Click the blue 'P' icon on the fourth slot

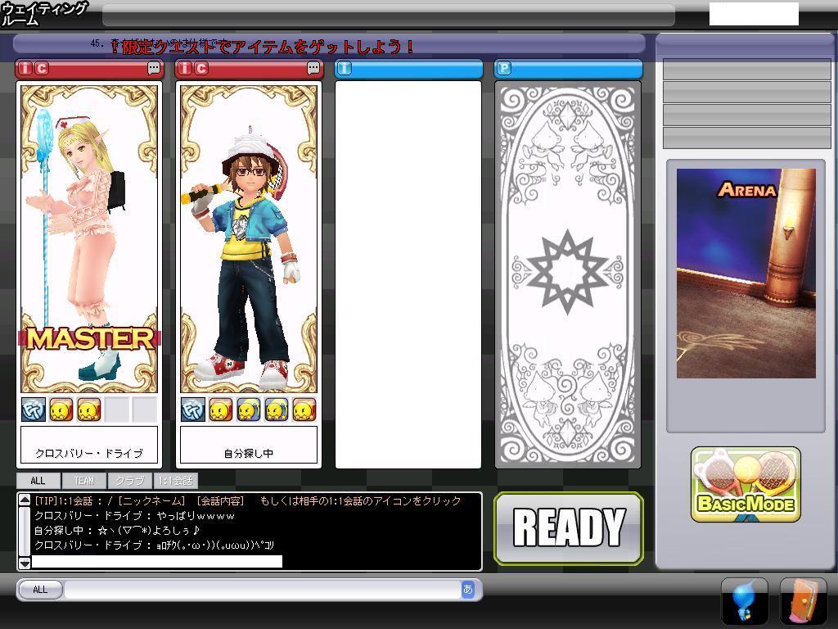point(504,69)
